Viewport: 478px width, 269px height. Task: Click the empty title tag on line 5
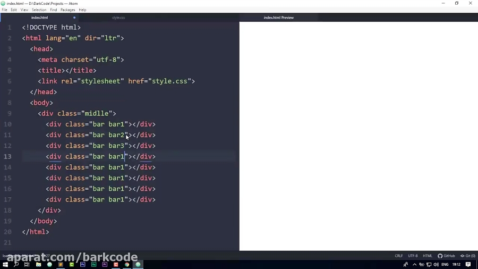(67, 71)
